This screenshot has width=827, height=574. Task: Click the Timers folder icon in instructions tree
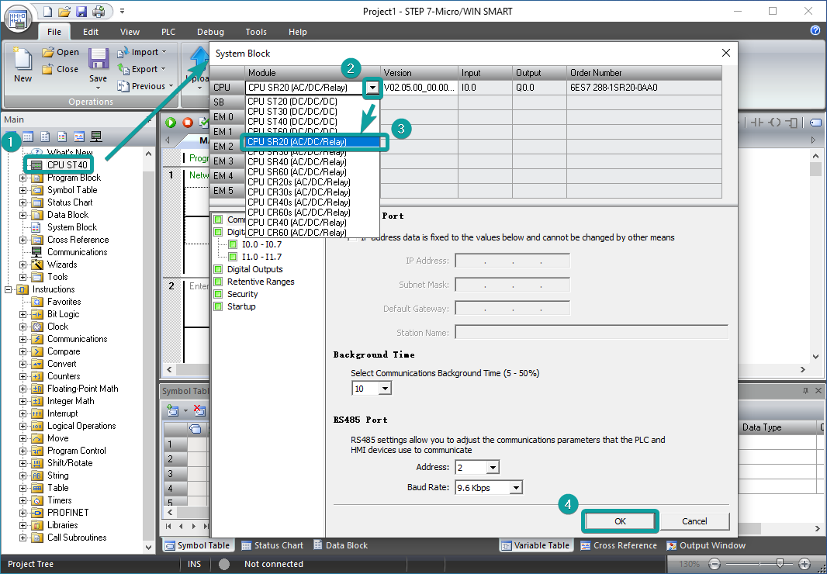click(x=37, y=500)
